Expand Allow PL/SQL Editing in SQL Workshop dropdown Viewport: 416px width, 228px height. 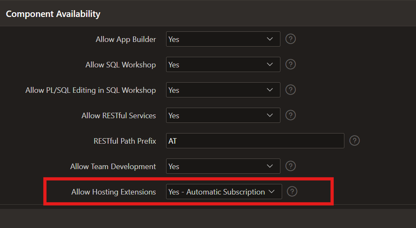point(223,90)
